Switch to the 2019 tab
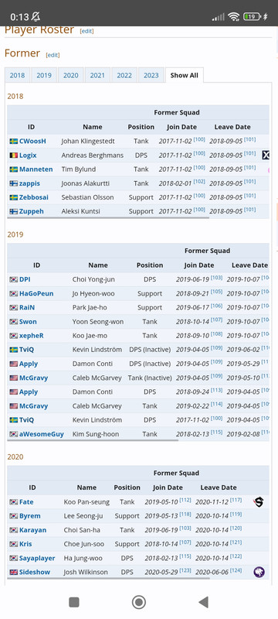The width and height of the screenshot is (278, 619). 44,75
